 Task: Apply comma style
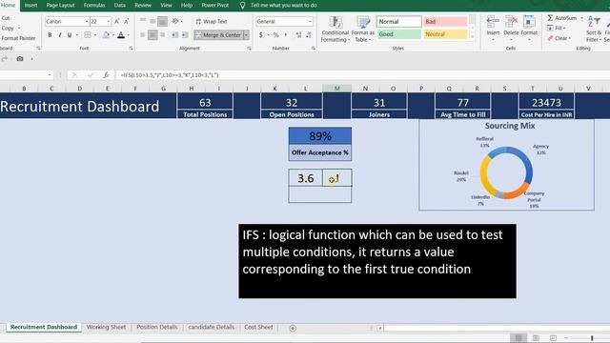pos(286,35)
